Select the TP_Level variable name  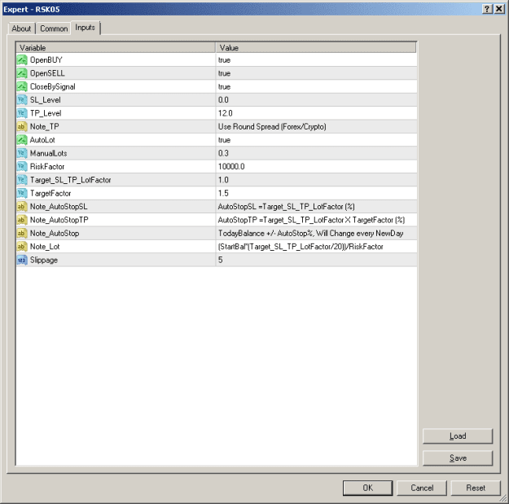46,113
